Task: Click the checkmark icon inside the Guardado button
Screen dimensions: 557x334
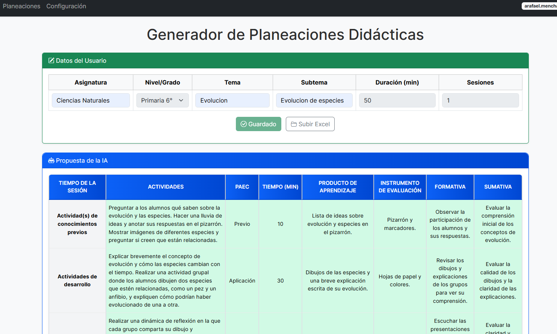Action: pyautogui.click(x=243, y=124)
